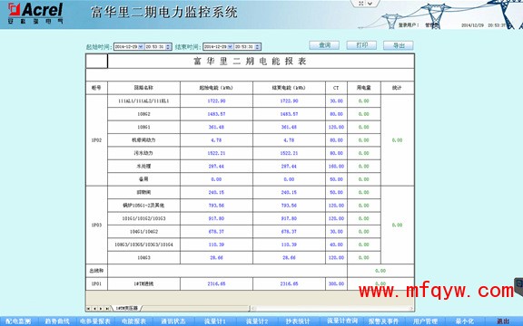Select the 结束电能 (kWh) column header
Screen dimensions: 523x326
[289, 88]
